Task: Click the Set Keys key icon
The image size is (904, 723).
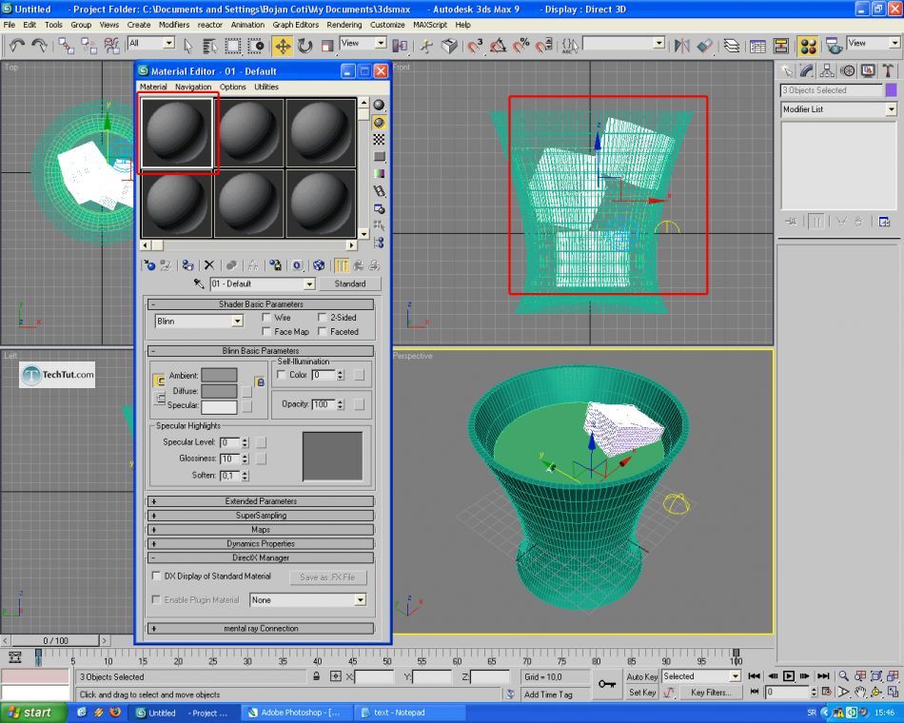Action: tap(606, 684)
